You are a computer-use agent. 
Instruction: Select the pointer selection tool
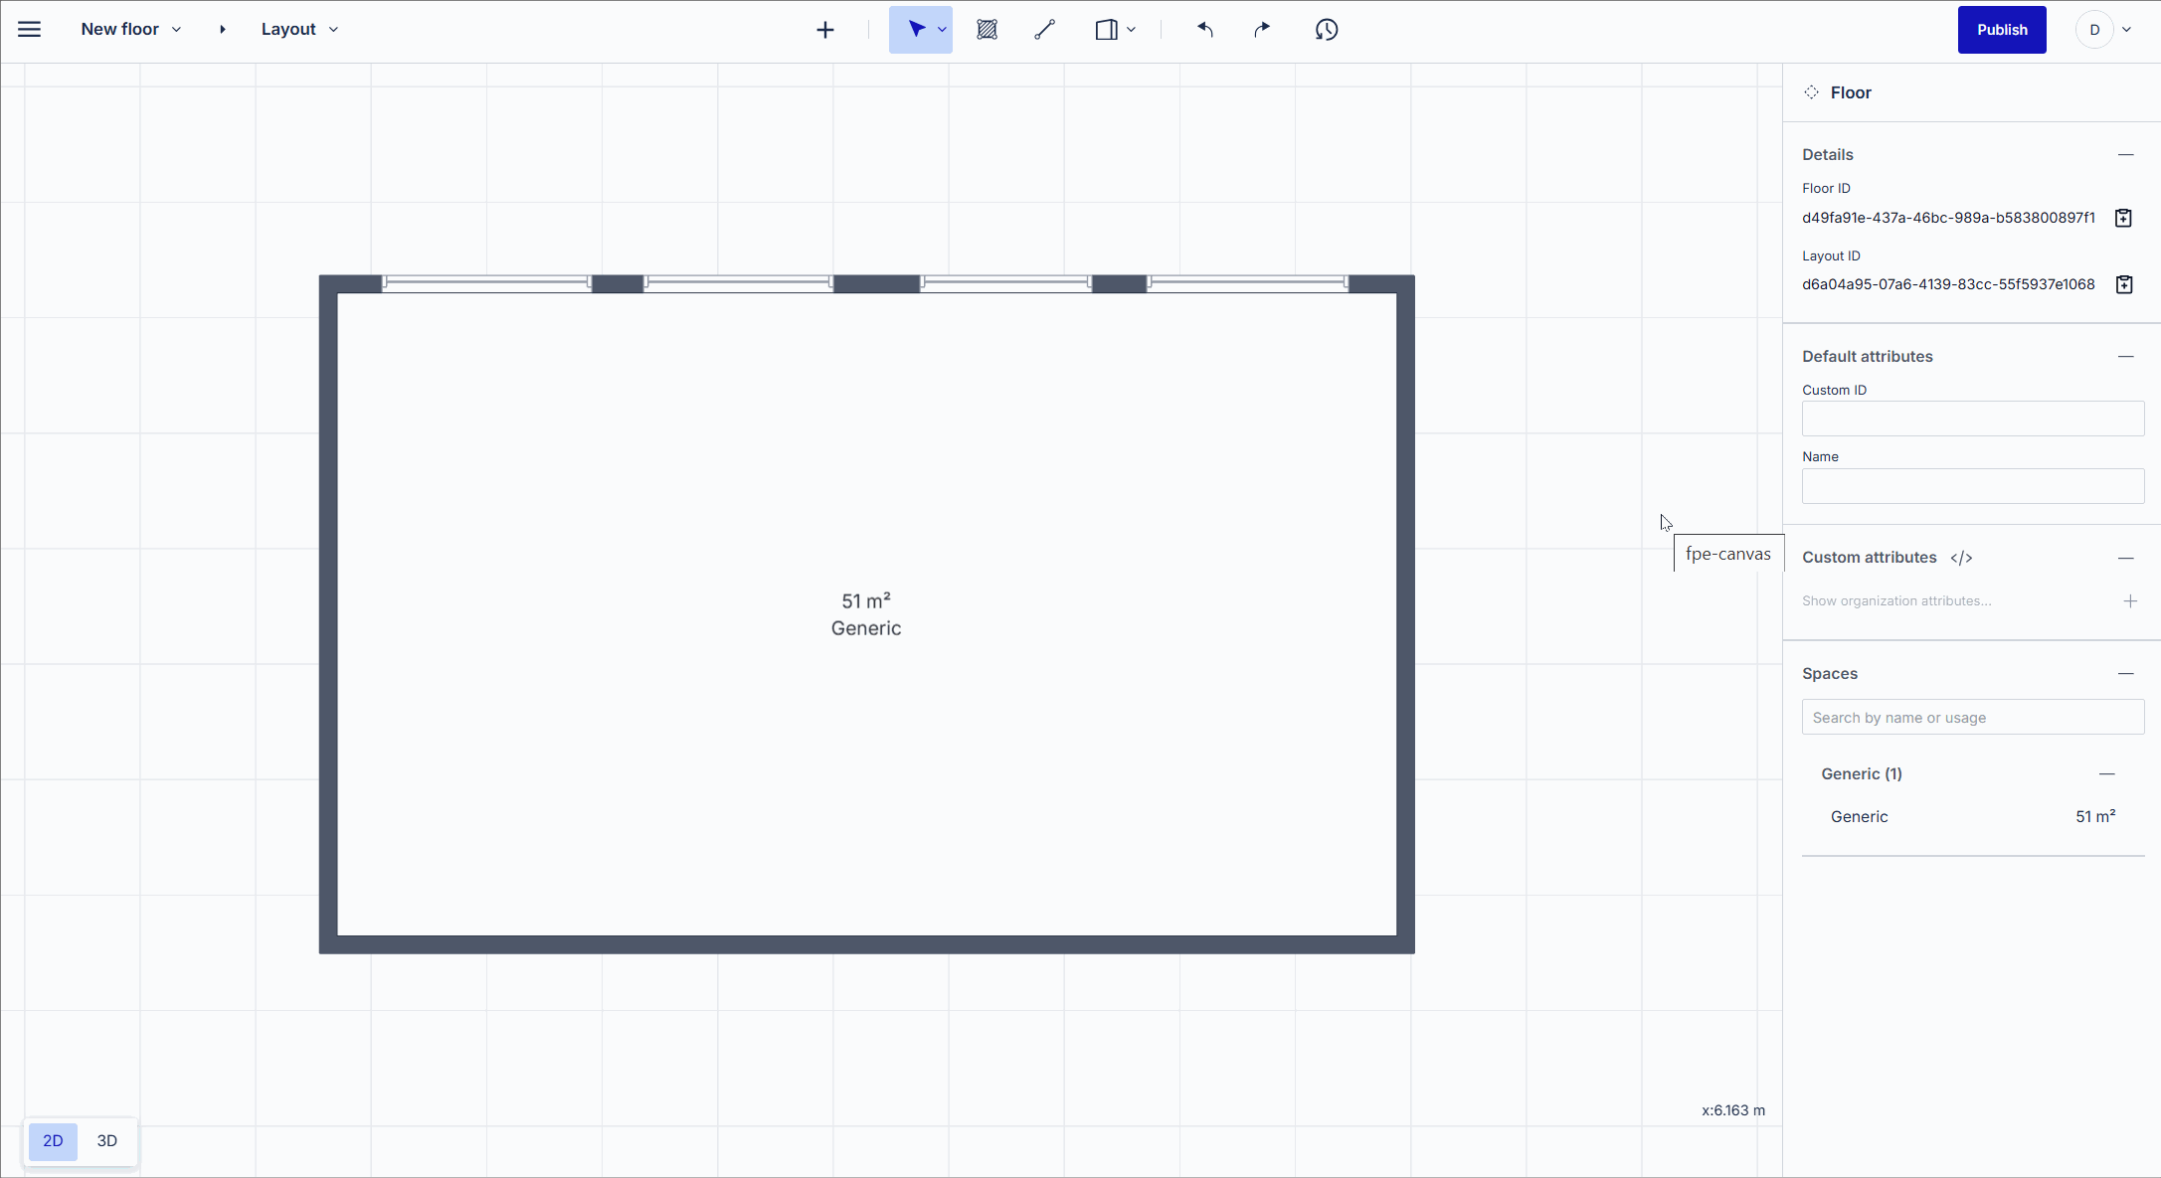click(916, 30)
